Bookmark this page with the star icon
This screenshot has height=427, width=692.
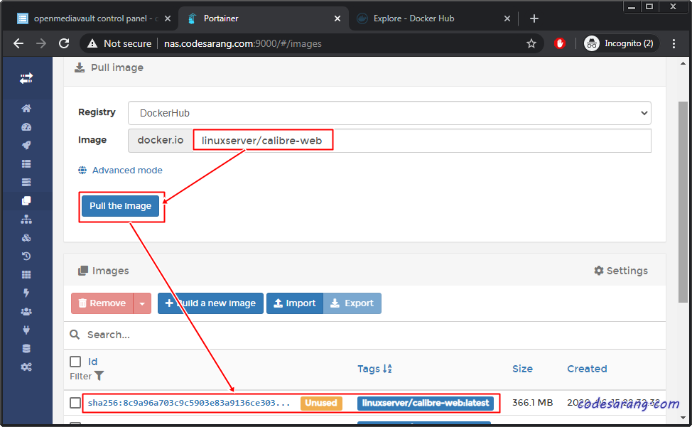point(531,43)
